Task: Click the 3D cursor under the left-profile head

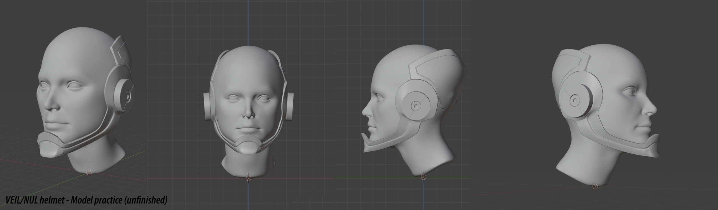Action: click(x=424, y=177)
